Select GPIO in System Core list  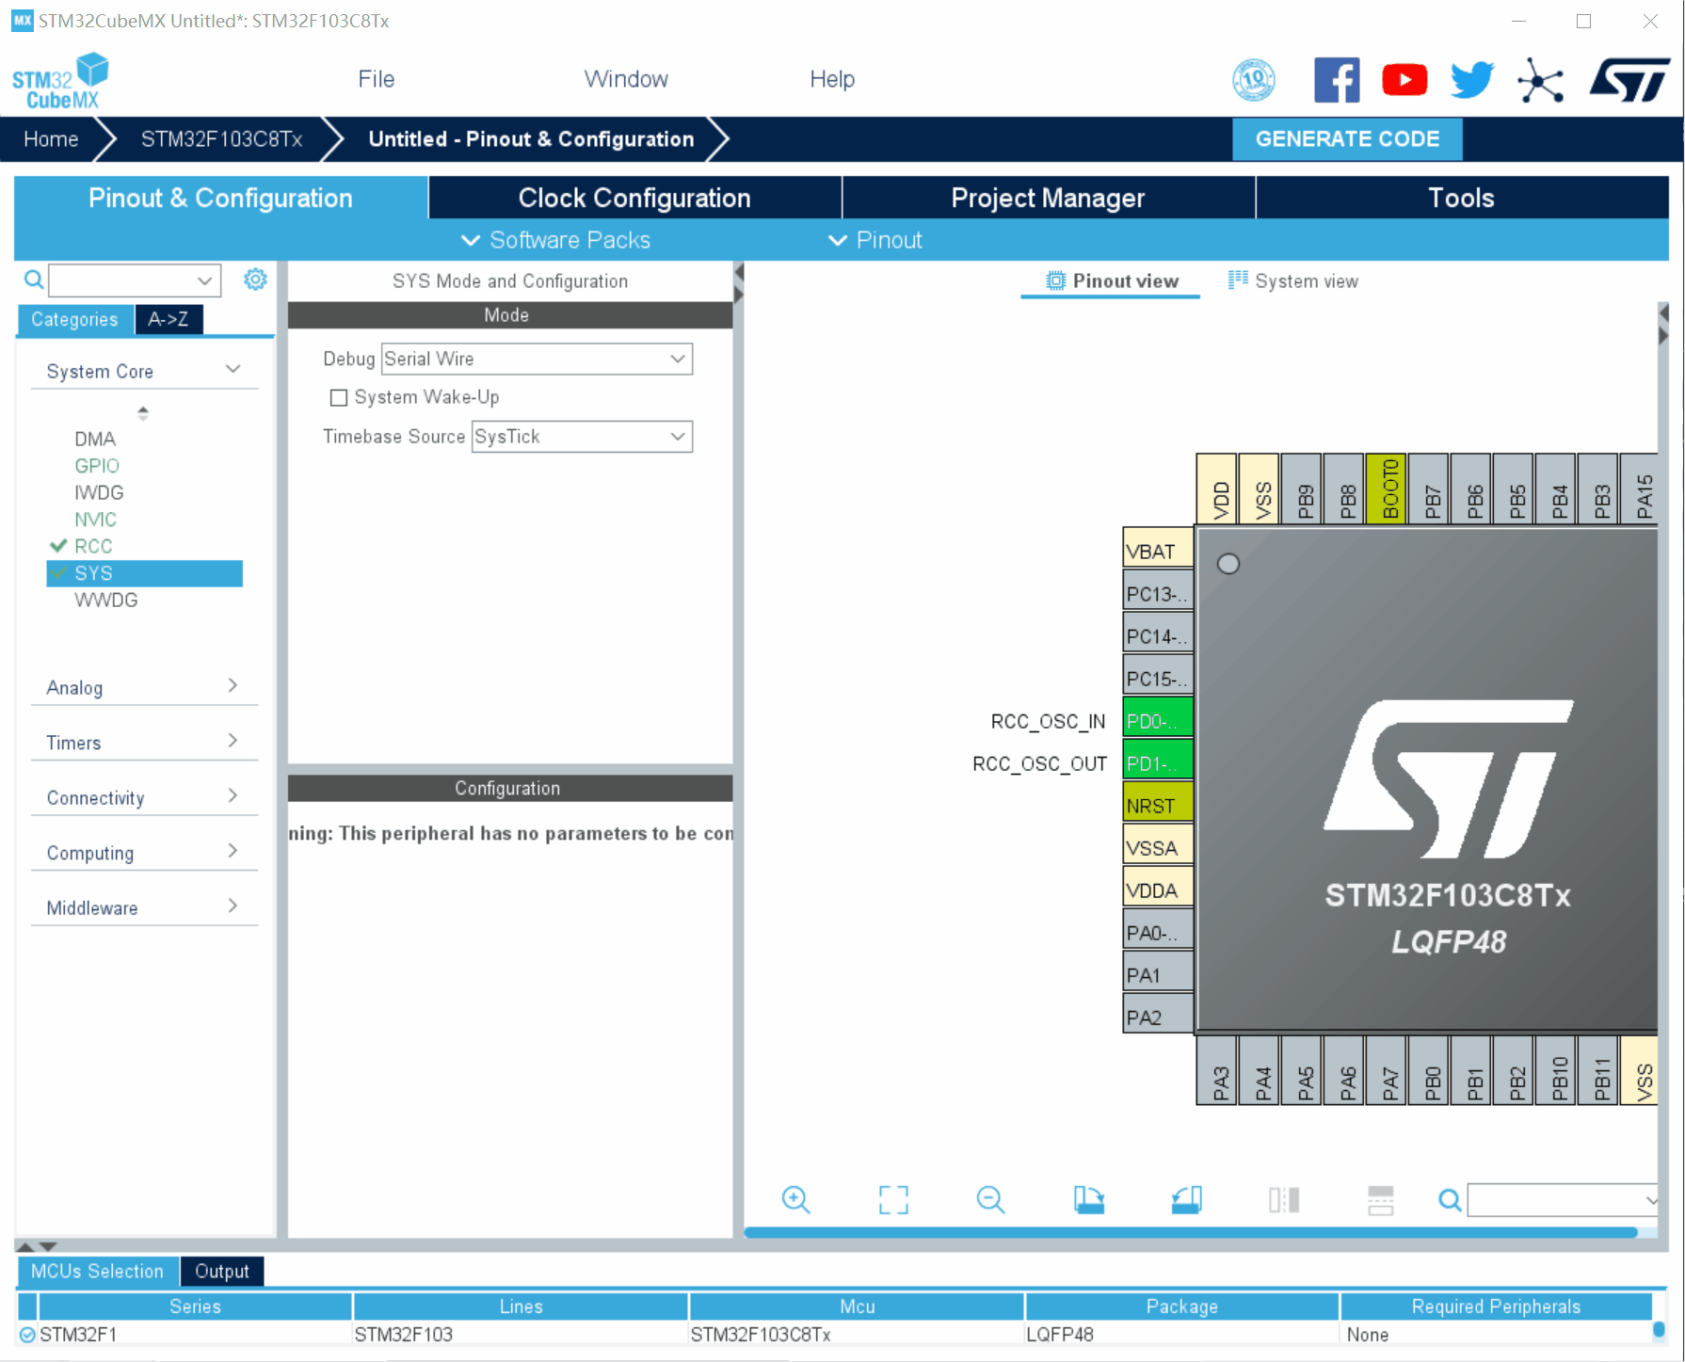tap(97, 466)
